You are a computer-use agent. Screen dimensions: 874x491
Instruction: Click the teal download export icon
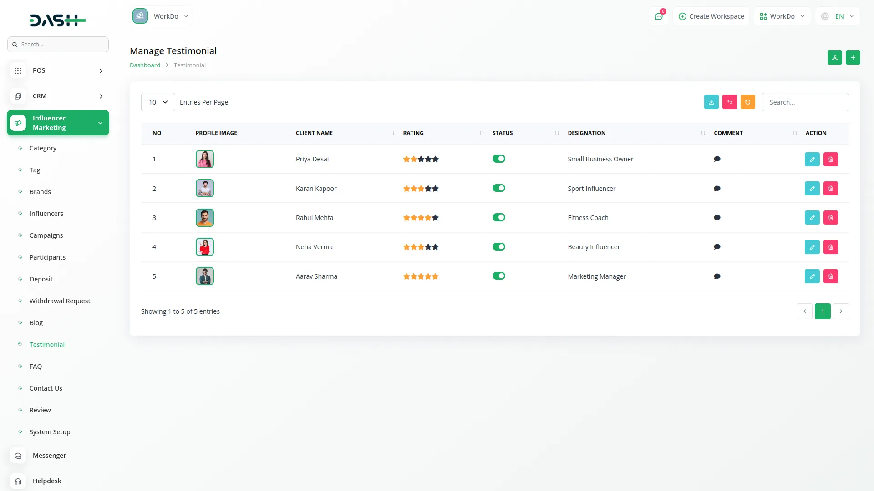(711, 102)
